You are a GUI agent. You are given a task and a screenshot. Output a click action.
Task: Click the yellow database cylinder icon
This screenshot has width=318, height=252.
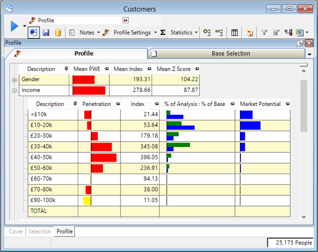(58, 33)
